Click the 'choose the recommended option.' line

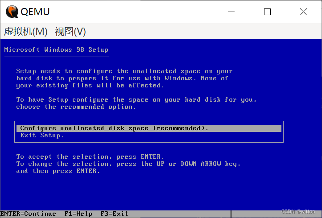[76, 107]
